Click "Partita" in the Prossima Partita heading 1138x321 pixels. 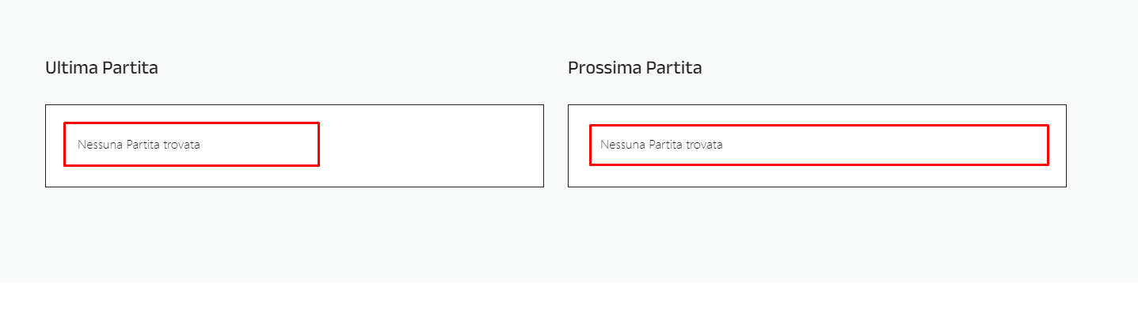click(674, 68)
